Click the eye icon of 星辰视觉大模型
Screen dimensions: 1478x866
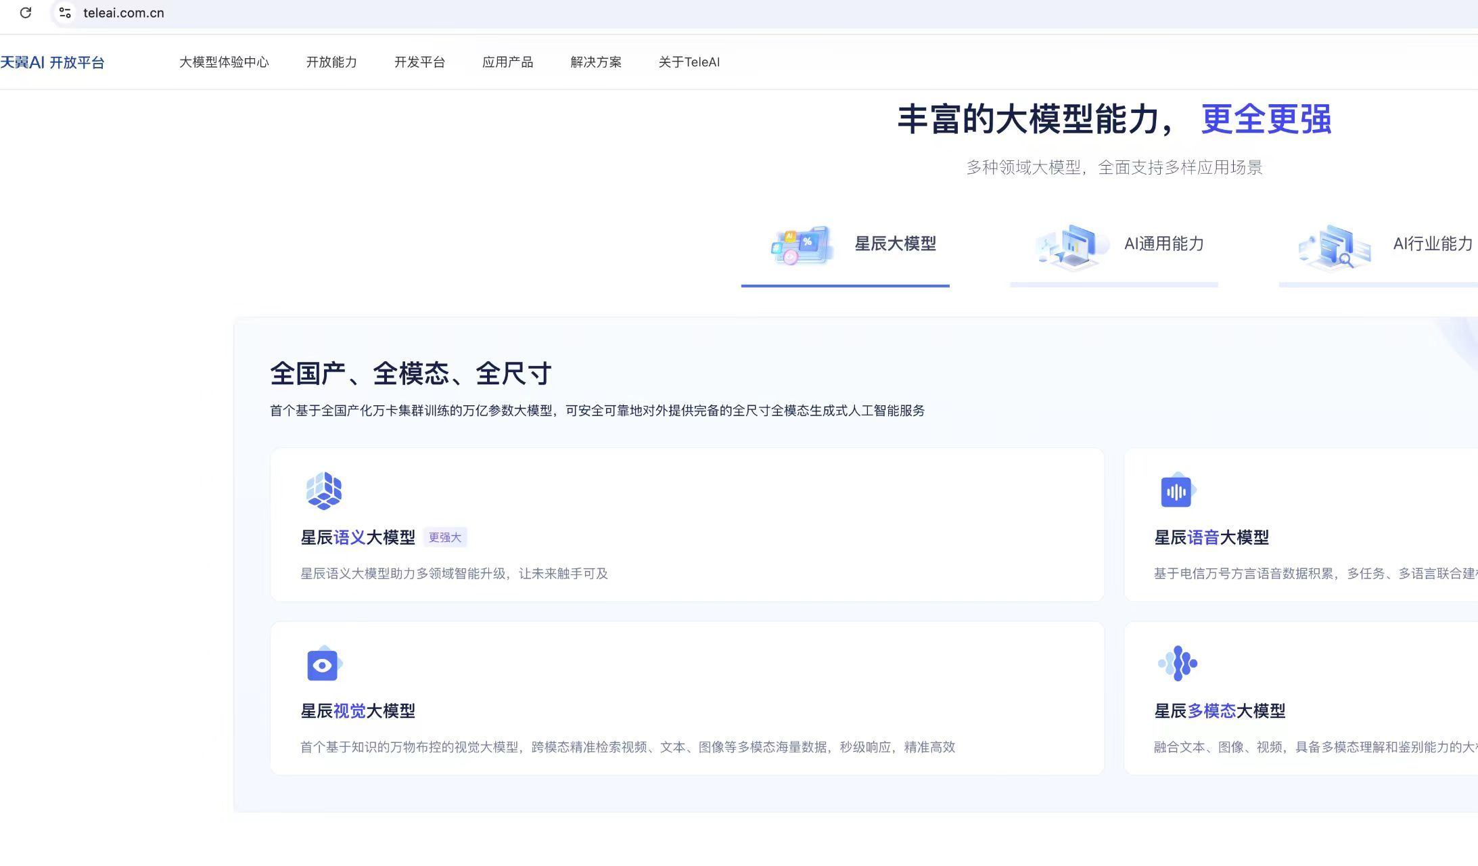click(x=323, y=664)
